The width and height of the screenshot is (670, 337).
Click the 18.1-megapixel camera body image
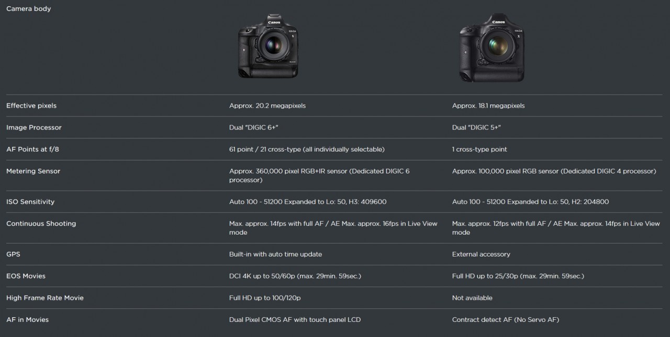[492, 49]
